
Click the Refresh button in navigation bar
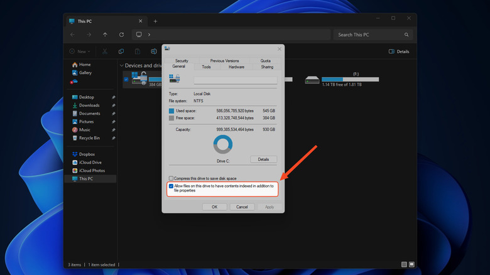coord(121,35)
